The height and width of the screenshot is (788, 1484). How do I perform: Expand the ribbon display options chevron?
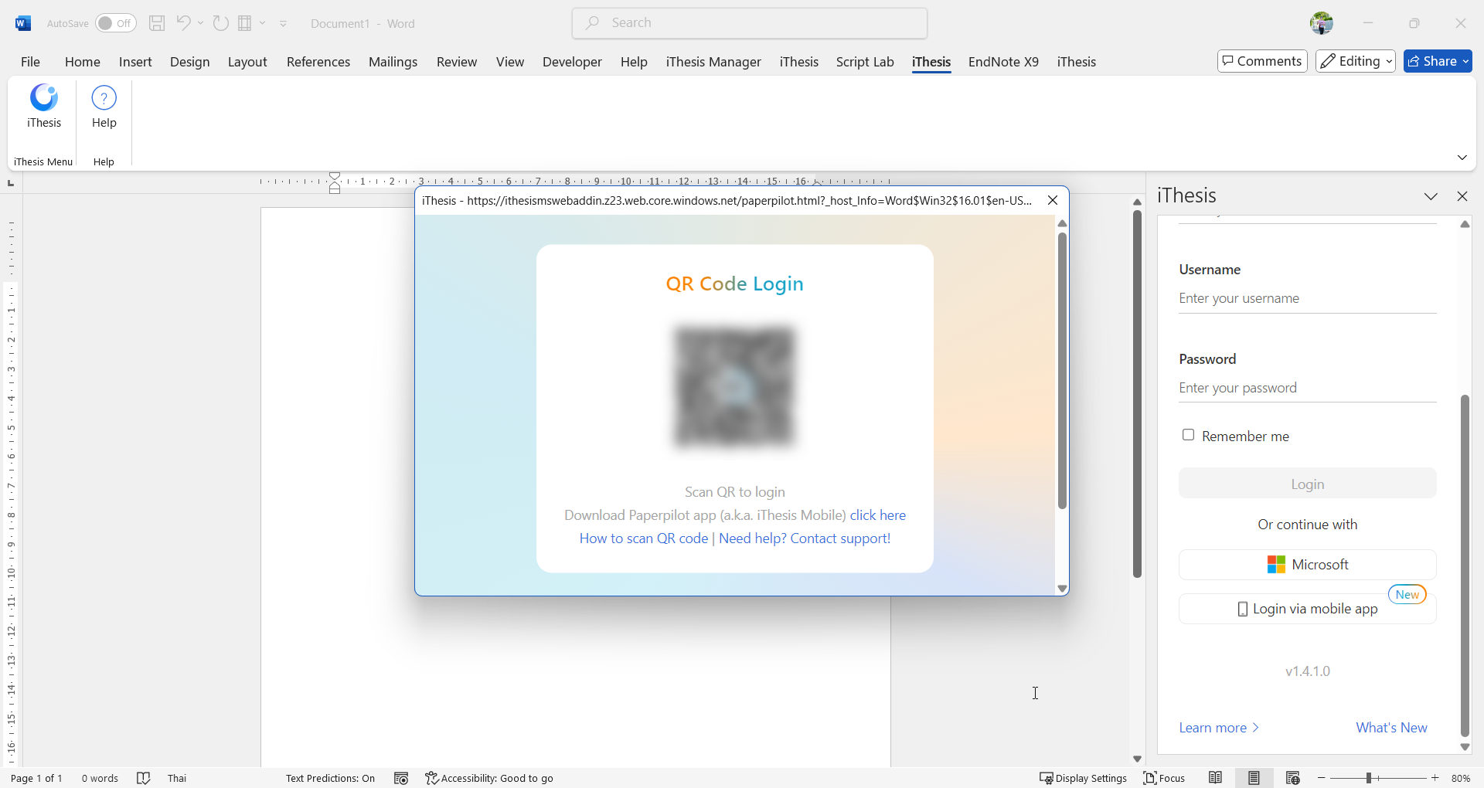click(1462, 158)
